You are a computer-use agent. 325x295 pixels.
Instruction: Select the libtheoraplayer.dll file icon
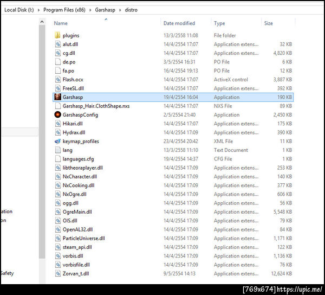(57, 168)
